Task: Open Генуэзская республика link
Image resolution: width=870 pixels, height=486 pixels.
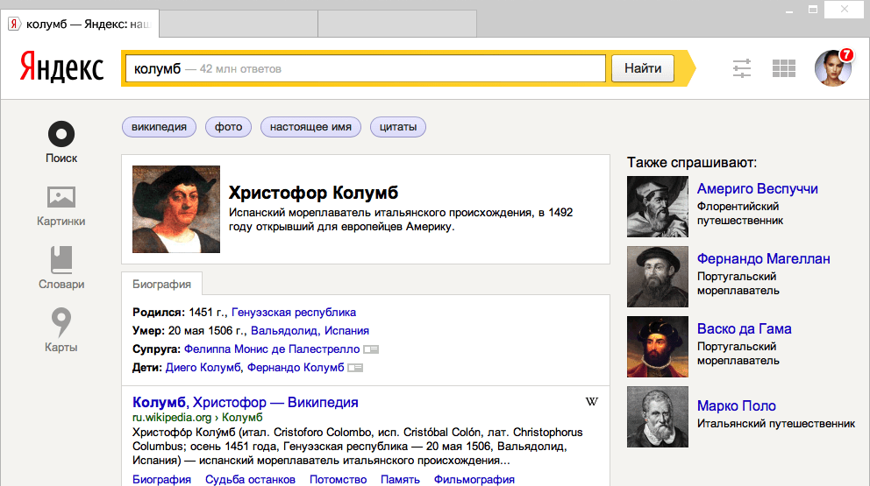Action: coord(294,312)
